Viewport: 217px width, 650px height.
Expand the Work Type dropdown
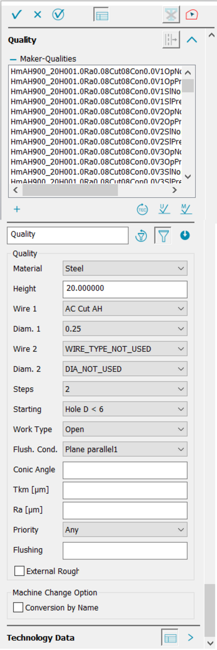click(125, 429)
